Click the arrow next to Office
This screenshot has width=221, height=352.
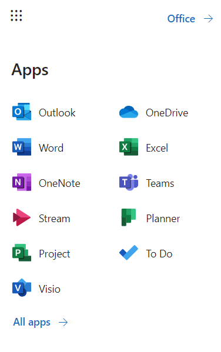[x=208, y=19]
